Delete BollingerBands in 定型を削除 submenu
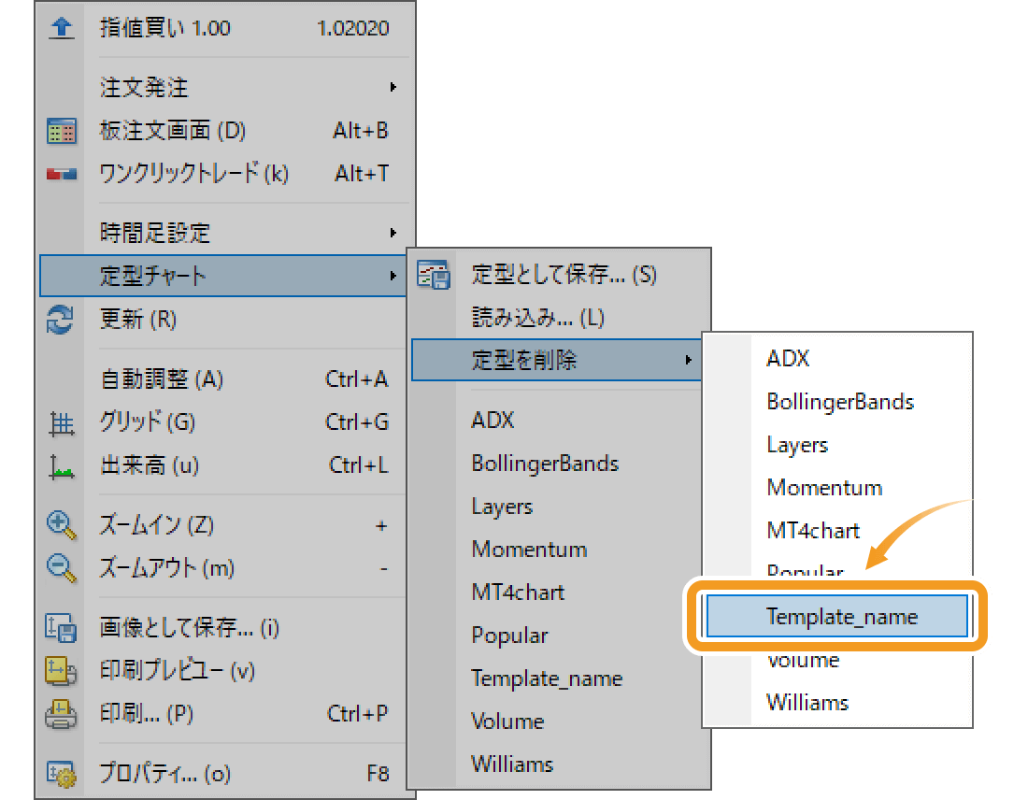The width and height of the screenshot is (1028, 800). click(837, 402)
